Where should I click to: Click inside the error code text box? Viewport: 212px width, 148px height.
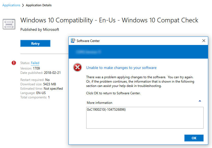(145, 118)
